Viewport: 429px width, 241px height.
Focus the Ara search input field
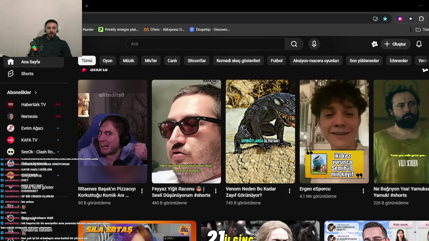click(205, 44)
